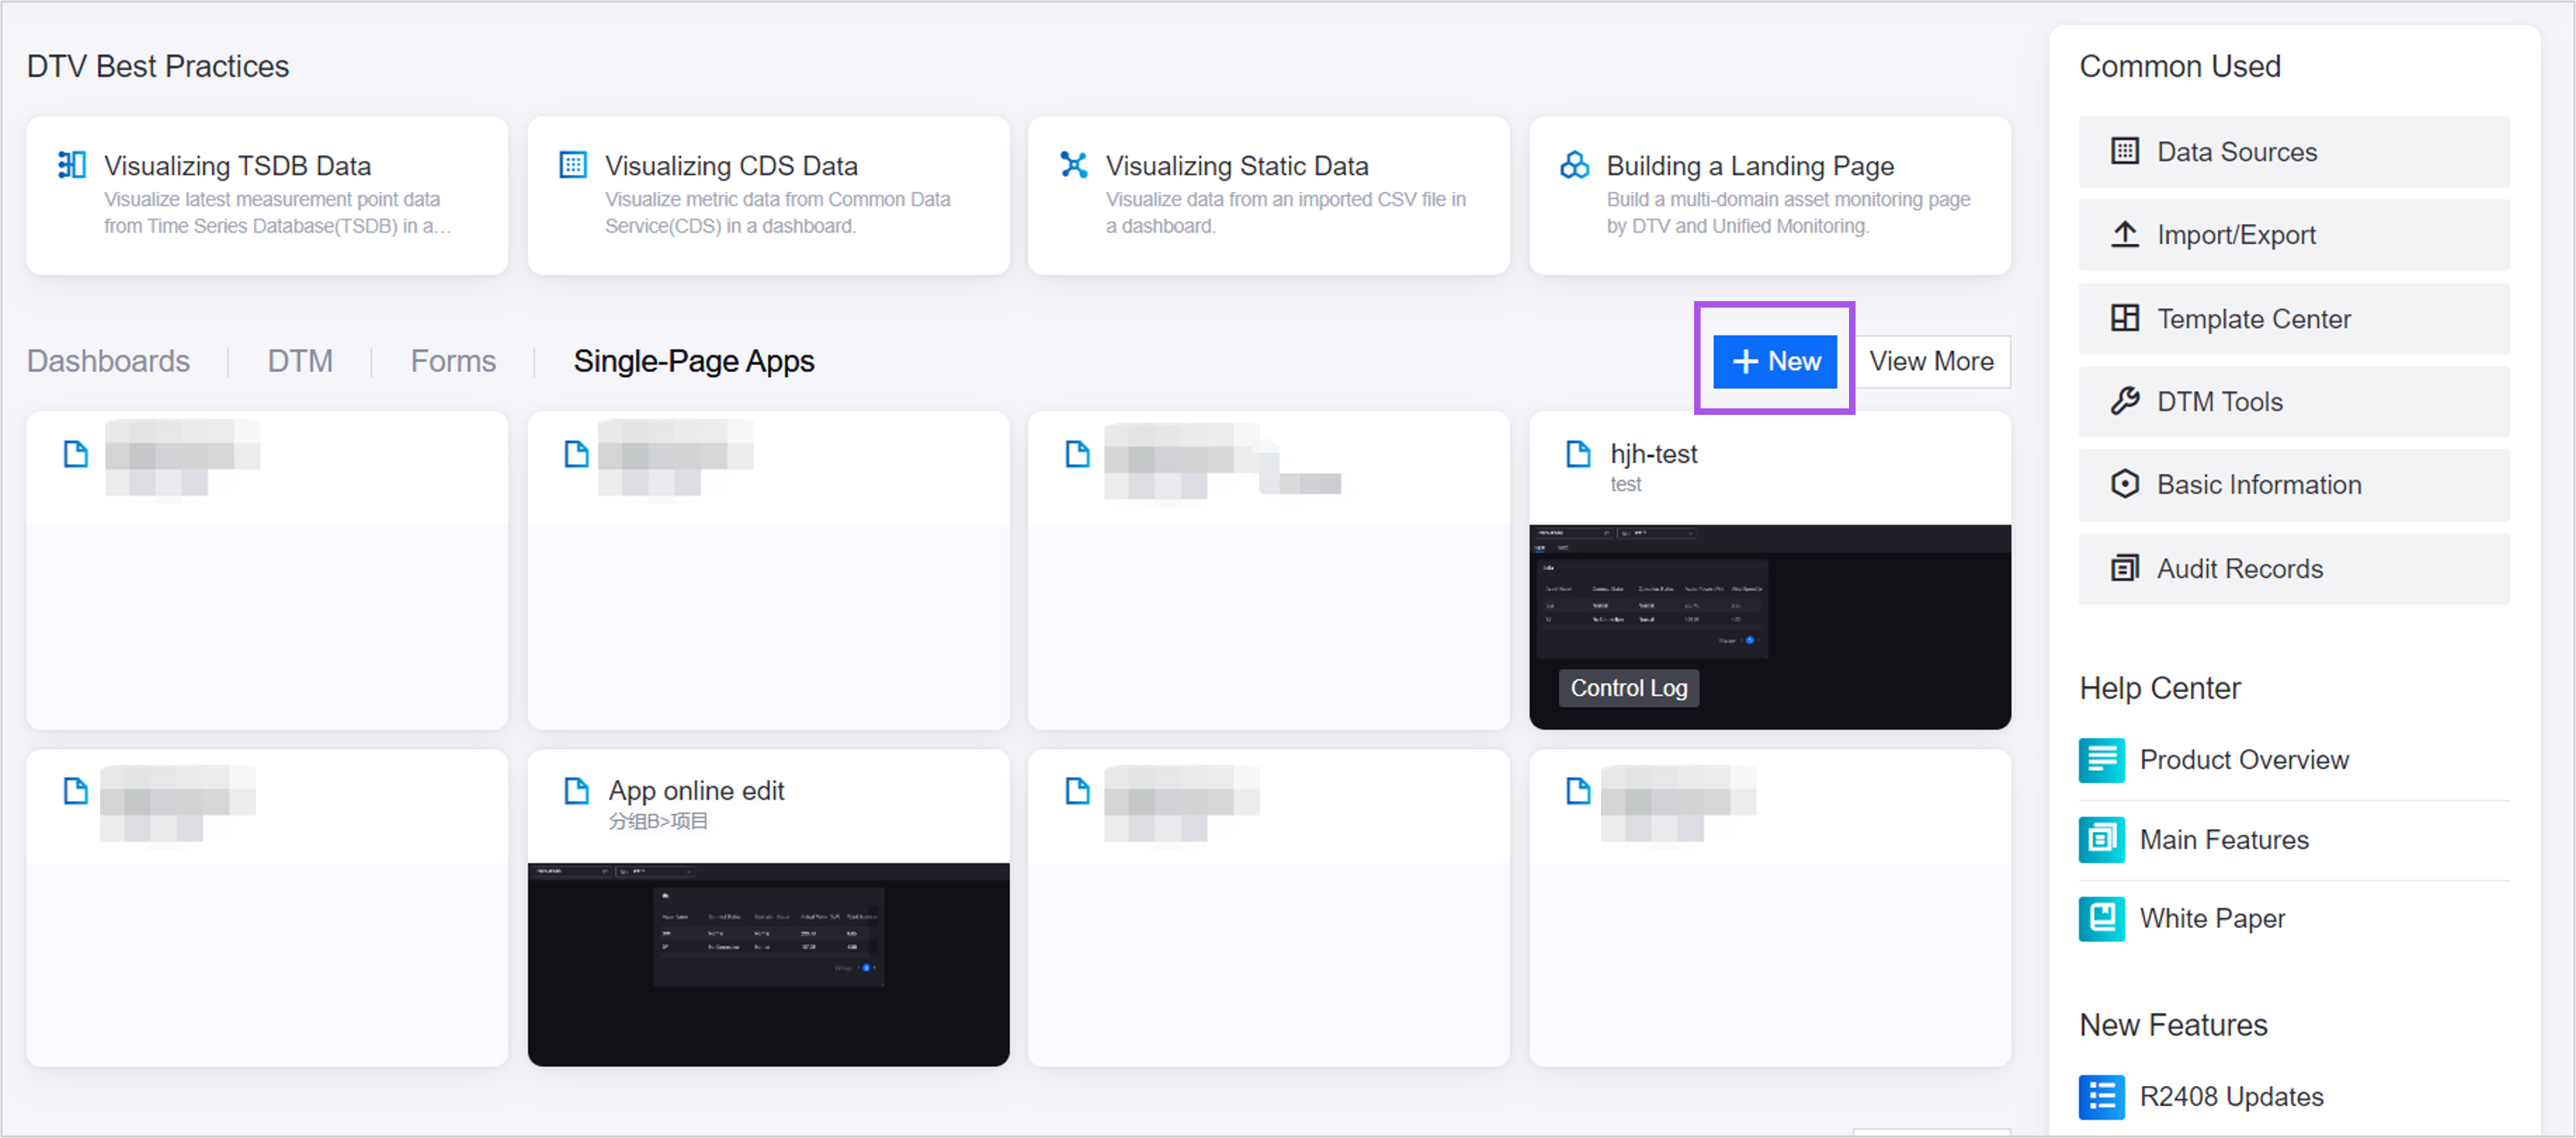Click the Visualizing TSDB Data icon
This screenshot has width=2576, height=1138.
[71, 165]
